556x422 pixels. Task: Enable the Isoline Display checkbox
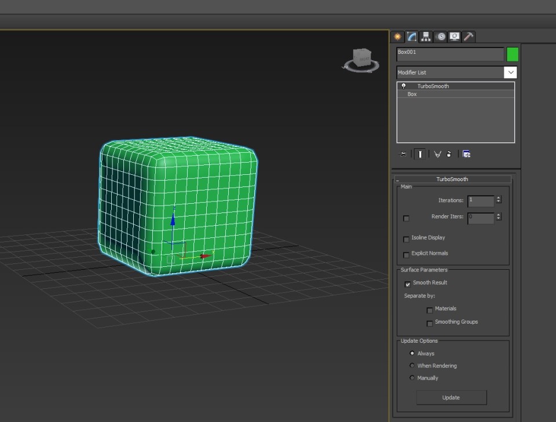[x=406, y=239]
